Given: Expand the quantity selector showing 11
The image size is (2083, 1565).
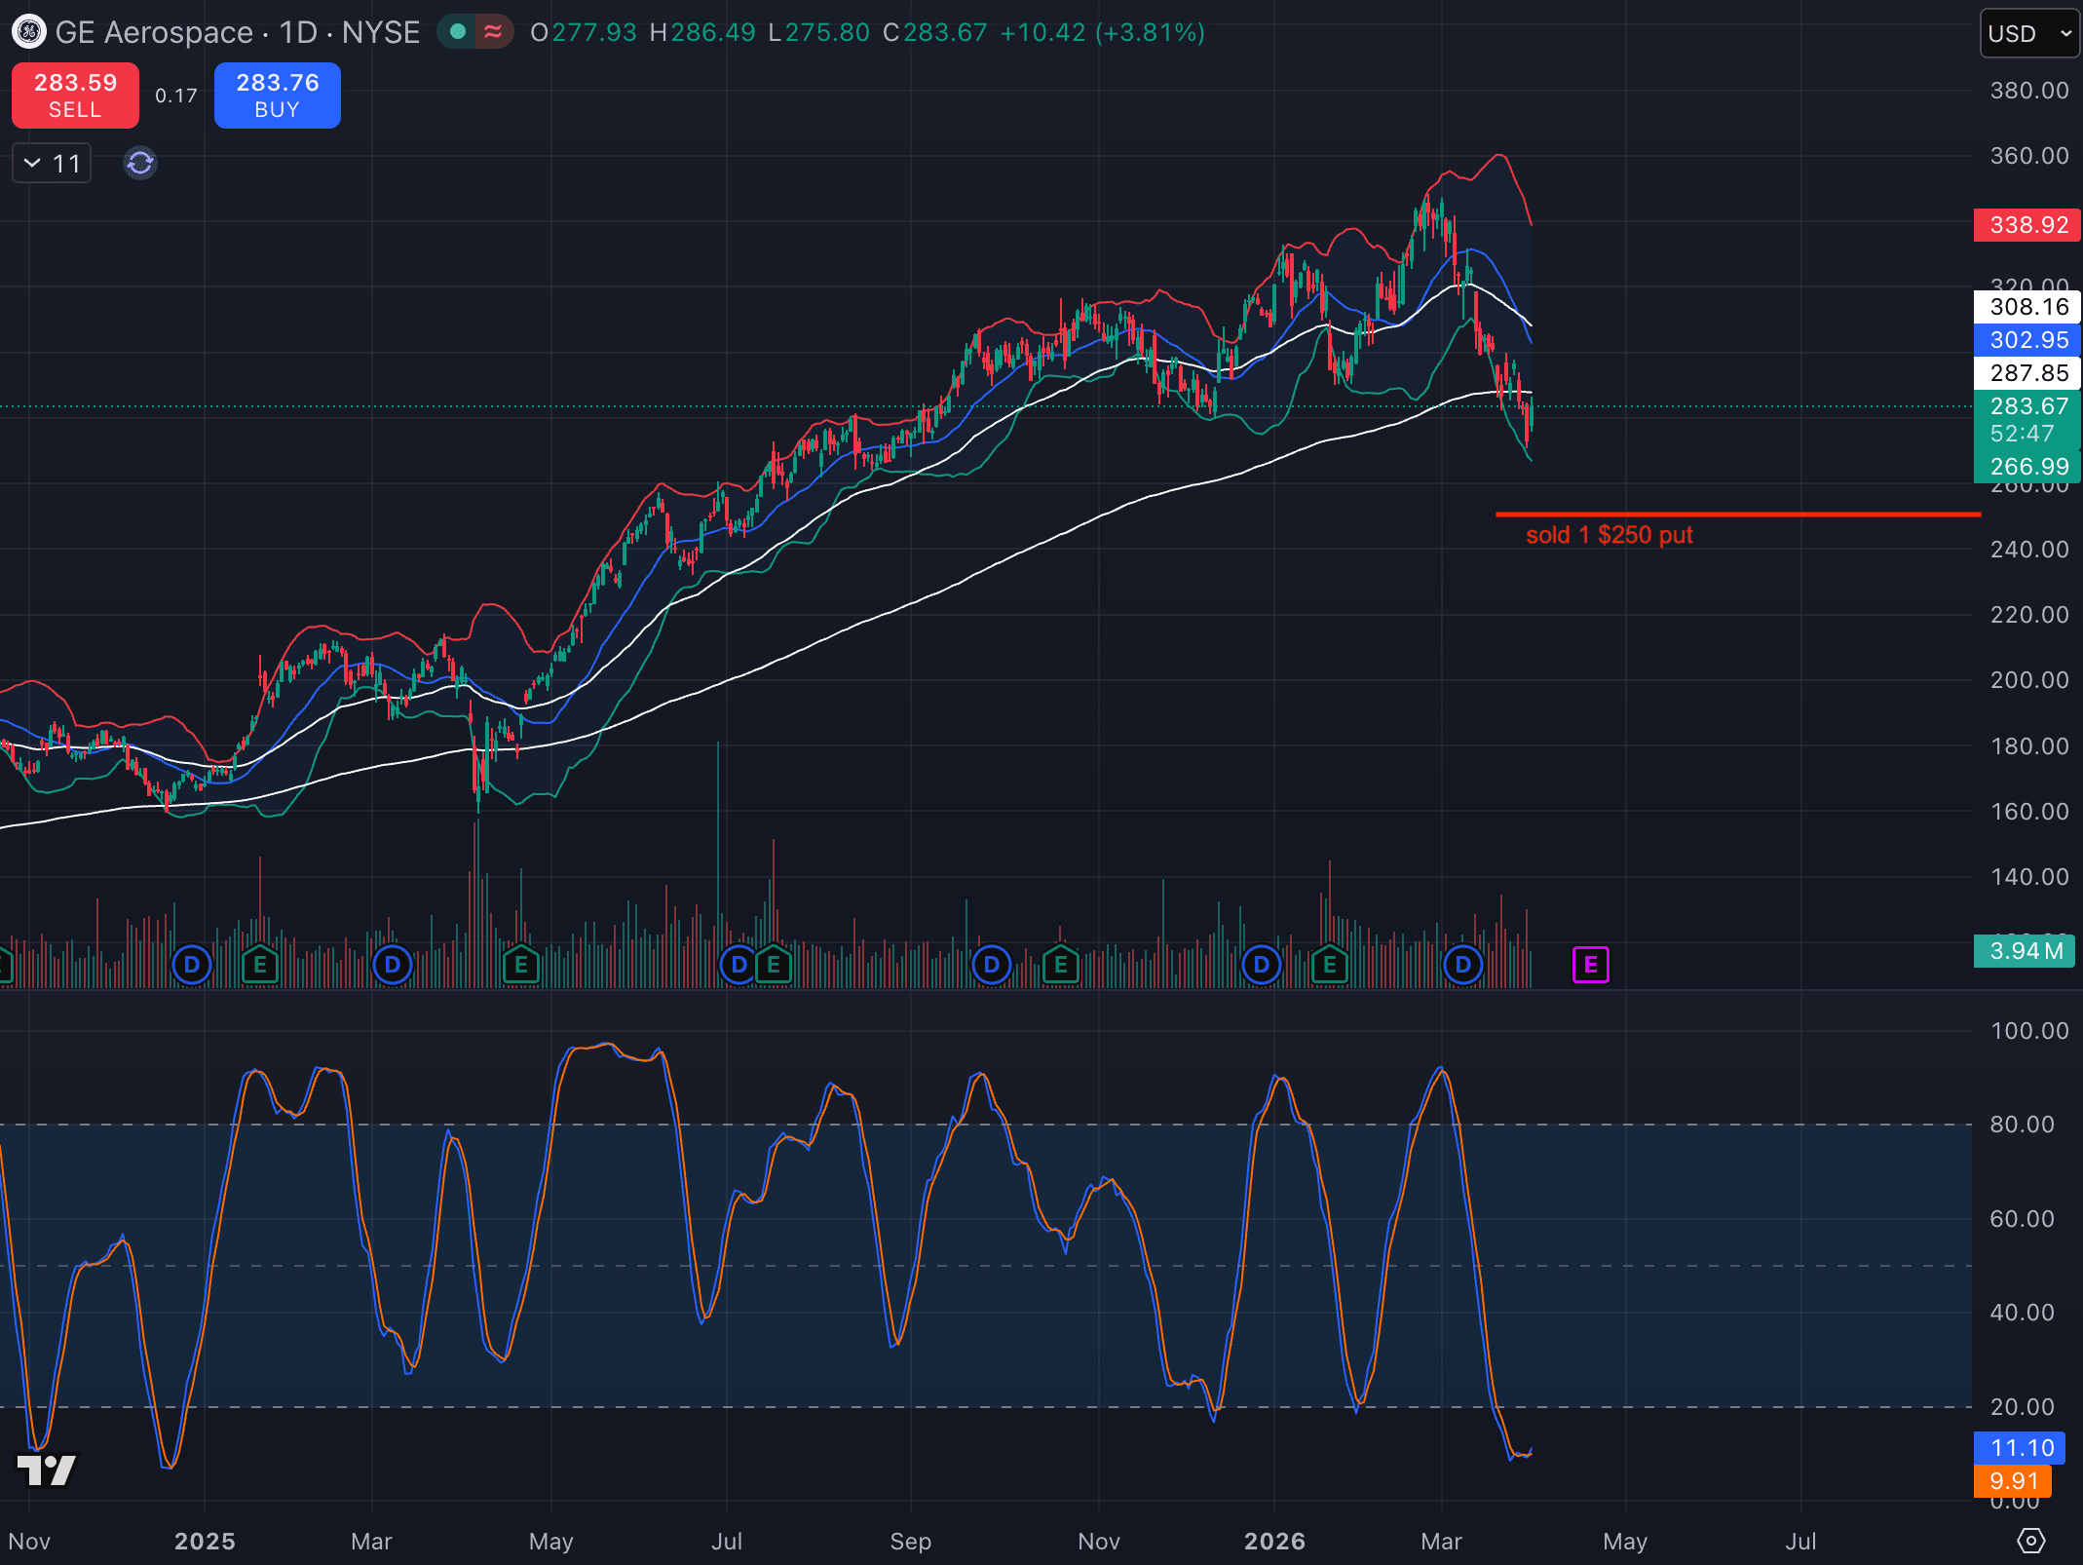Looking at the screenshot, I should pos(51,163).
